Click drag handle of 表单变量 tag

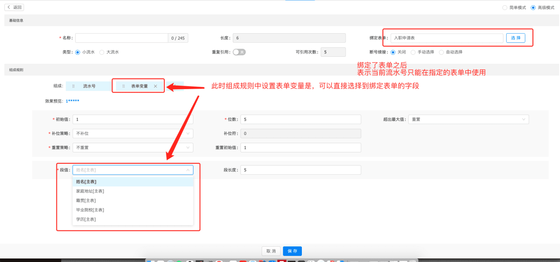click(124, 86)
